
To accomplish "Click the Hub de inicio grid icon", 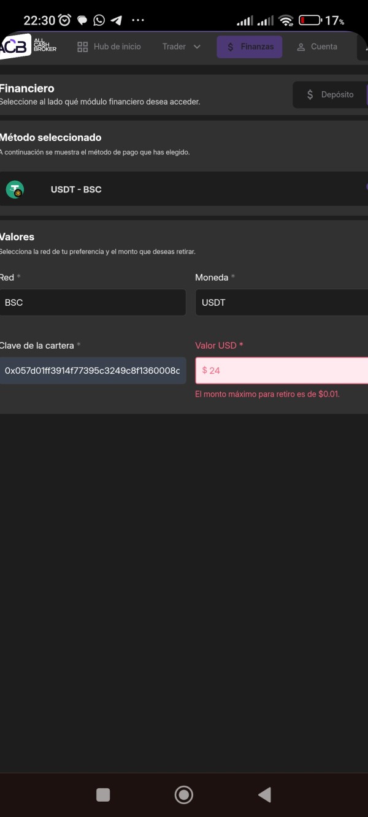I will [83, 47].
